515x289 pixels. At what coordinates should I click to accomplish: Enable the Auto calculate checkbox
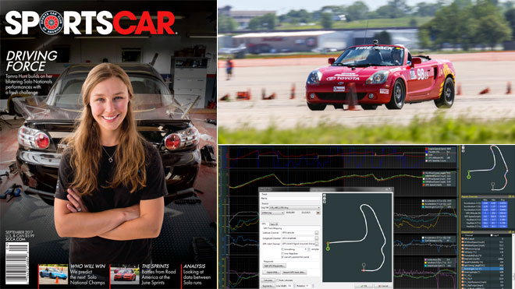(278, 280)
